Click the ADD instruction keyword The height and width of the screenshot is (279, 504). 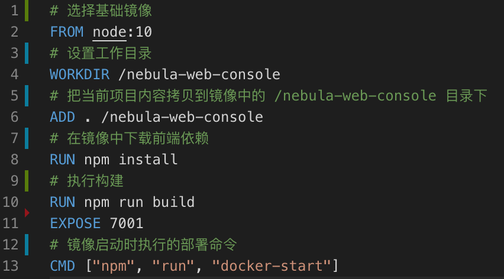point(63,117)
